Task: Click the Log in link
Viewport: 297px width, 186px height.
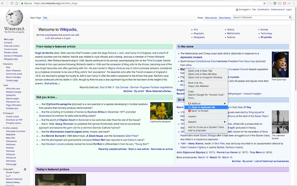Action: (x=289, y=9)
